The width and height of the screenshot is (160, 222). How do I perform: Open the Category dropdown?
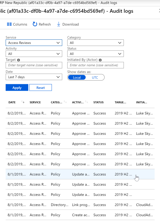point(95,43)
